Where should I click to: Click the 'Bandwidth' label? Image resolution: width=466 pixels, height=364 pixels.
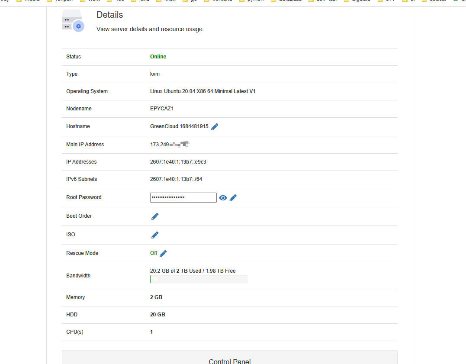pyautogui.click(x=78, y=276)
